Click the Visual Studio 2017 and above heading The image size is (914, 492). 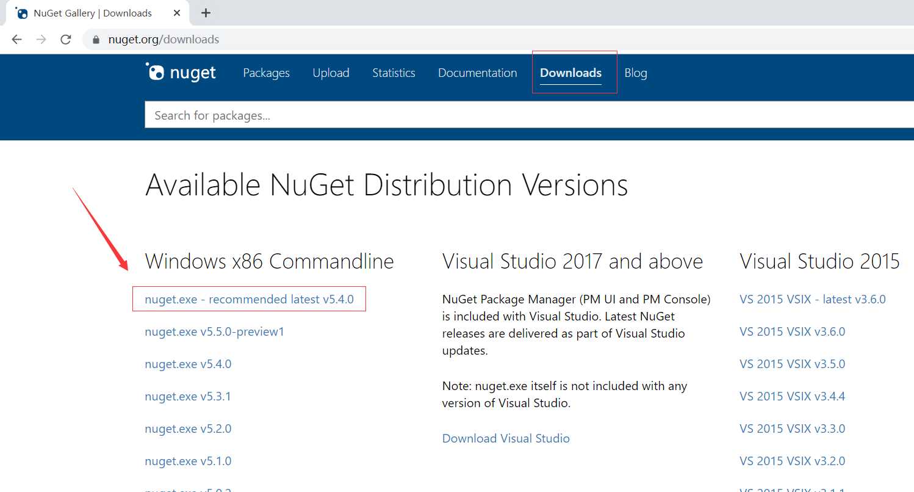click(x=572, y=261)
